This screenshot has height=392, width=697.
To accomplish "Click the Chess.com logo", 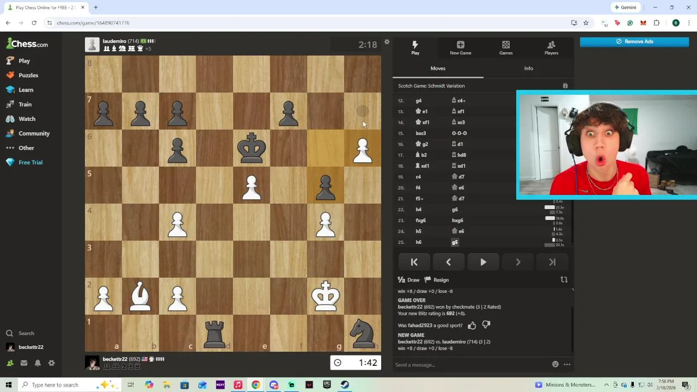I will [27, 44].
